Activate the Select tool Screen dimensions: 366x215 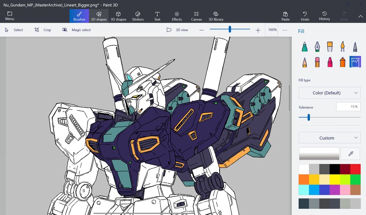point(14,30)
